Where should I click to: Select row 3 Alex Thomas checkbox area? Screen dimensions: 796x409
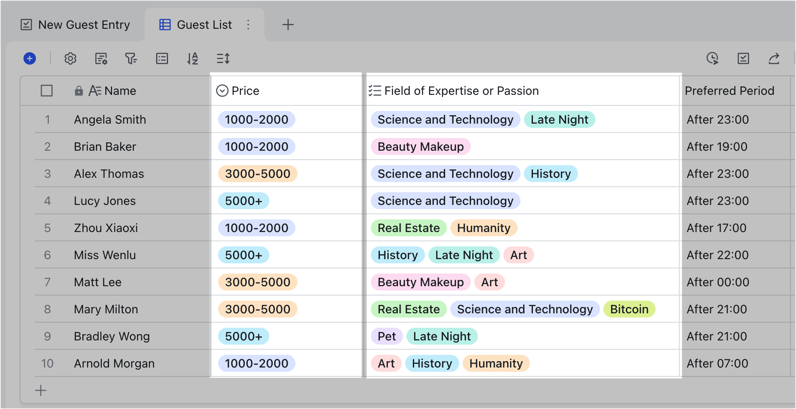point(47,174)
